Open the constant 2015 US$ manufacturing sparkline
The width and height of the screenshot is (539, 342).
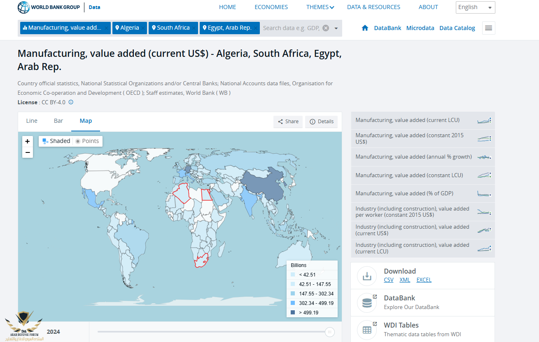[484, 138]
